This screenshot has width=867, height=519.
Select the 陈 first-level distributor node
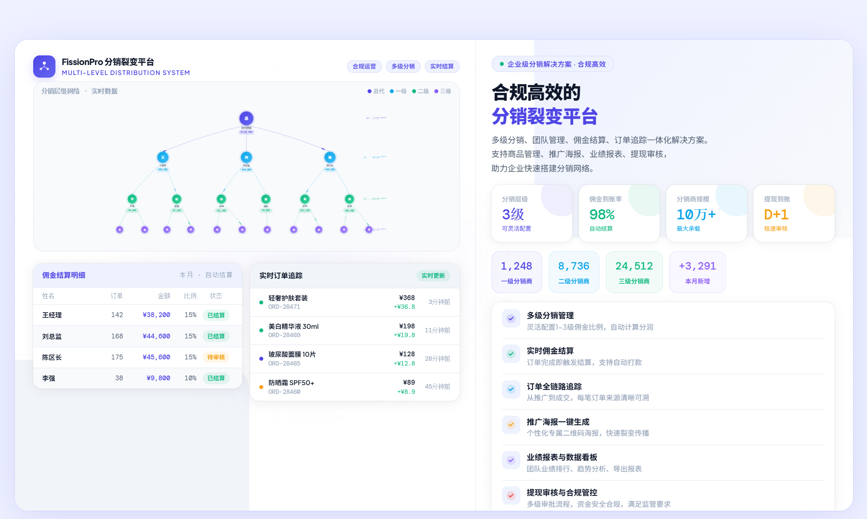tap(330, 157)
